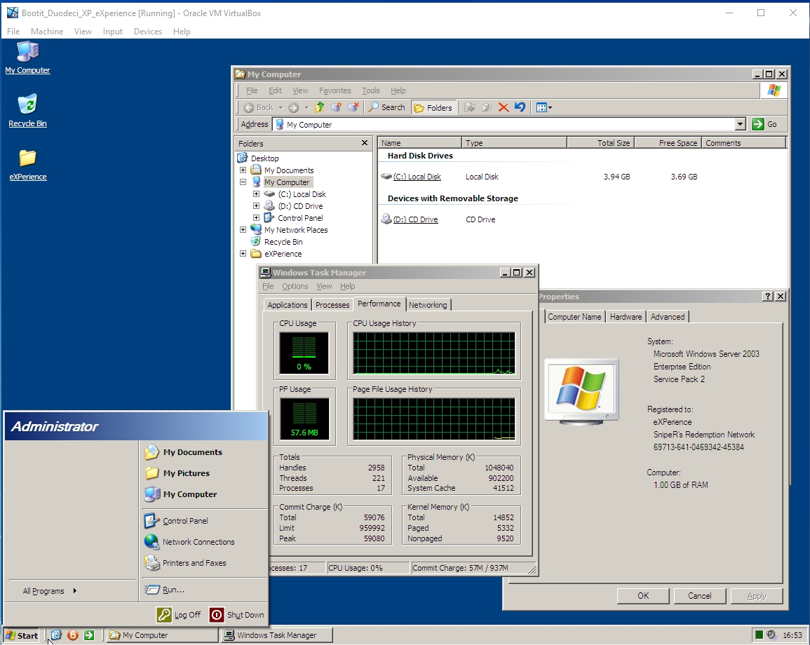This screenshot has width=810, height=645.
Task: Expand eXPerience folder tree node
Action: 243,253
